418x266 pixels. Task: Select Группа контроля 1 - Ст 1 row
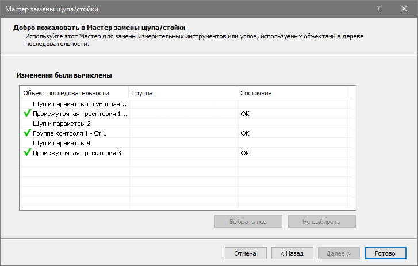(x=70, y=133)
